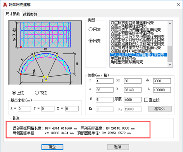Click the L input field showing 100000
Image resolution: width=183 pixels, height=152 pixels.
pos(162,90)
